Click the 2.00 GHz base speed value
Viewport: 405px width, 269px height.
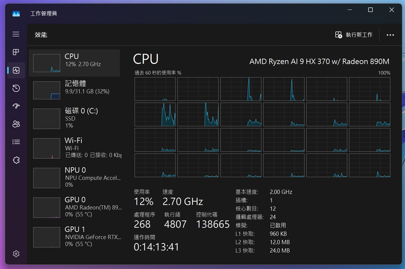pos(281,192)
